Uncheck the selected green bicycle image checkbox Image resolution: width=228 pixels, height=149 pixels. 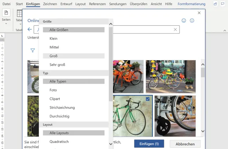click(148, 99)
